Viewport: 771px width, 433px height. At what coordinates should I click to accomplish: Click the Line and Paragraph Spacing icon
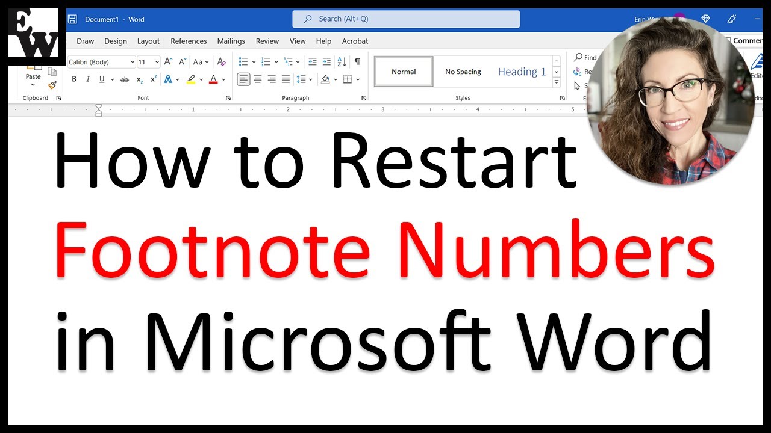point(301,79)
